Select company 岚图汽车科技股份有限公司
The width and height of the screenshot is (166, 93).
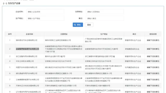click(x=26, y=67)
